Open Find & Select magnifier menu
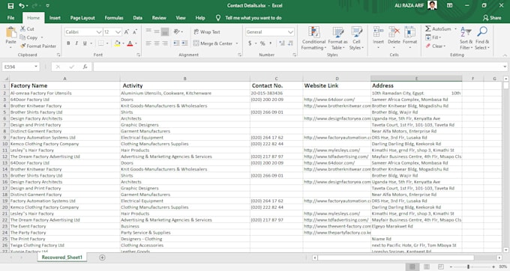 482,38
